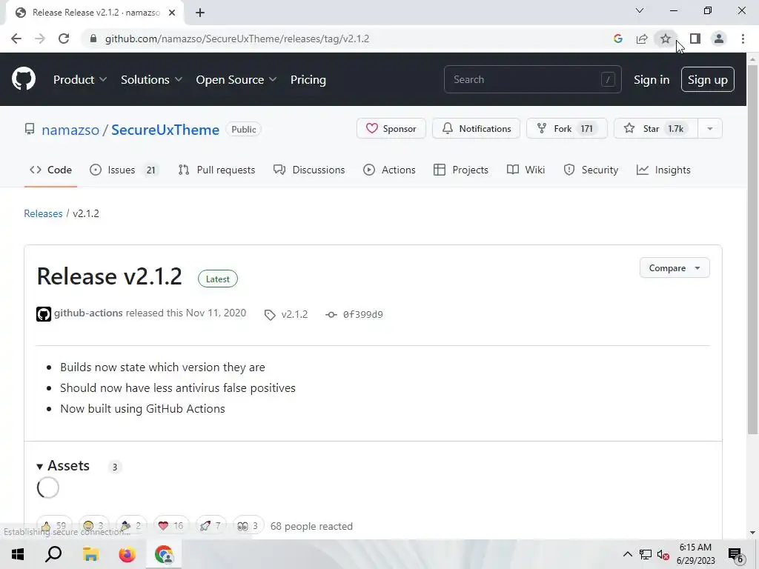This screenshot has height=569, width=759.
Task: Open the namazso owner link
Action: [x=70, y=130]
